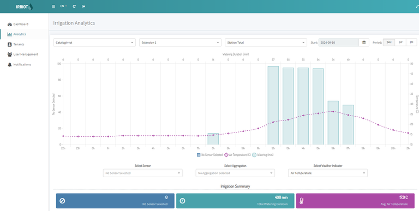Open the Select Weather Indicator dropdown
This screenshot has height=211, width=419.
pos(327,173)
